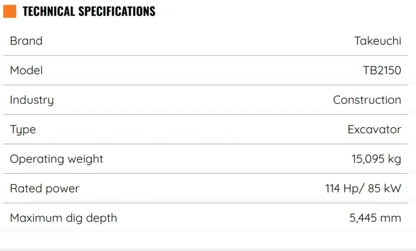Click the orange square heading icon
Screen dimensions: 416x251
10,11
